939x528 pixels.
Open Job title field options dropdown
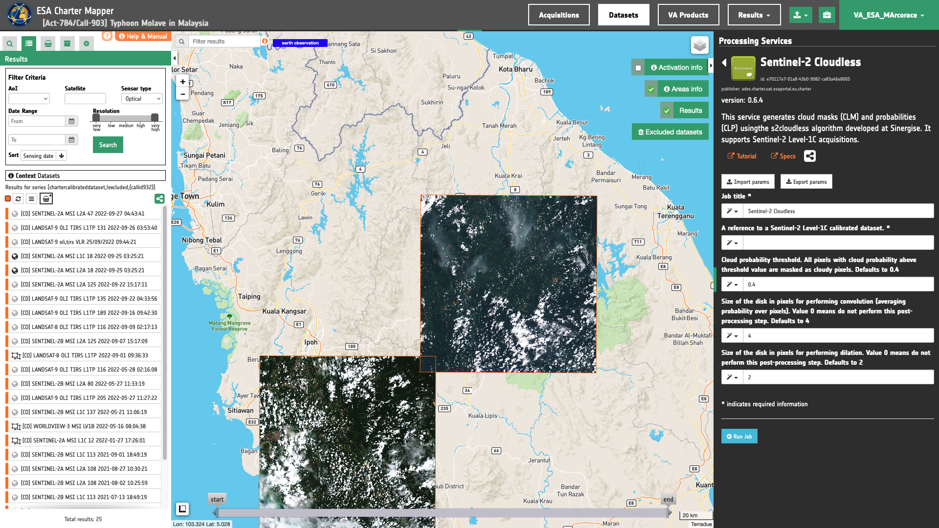[732, 211]
